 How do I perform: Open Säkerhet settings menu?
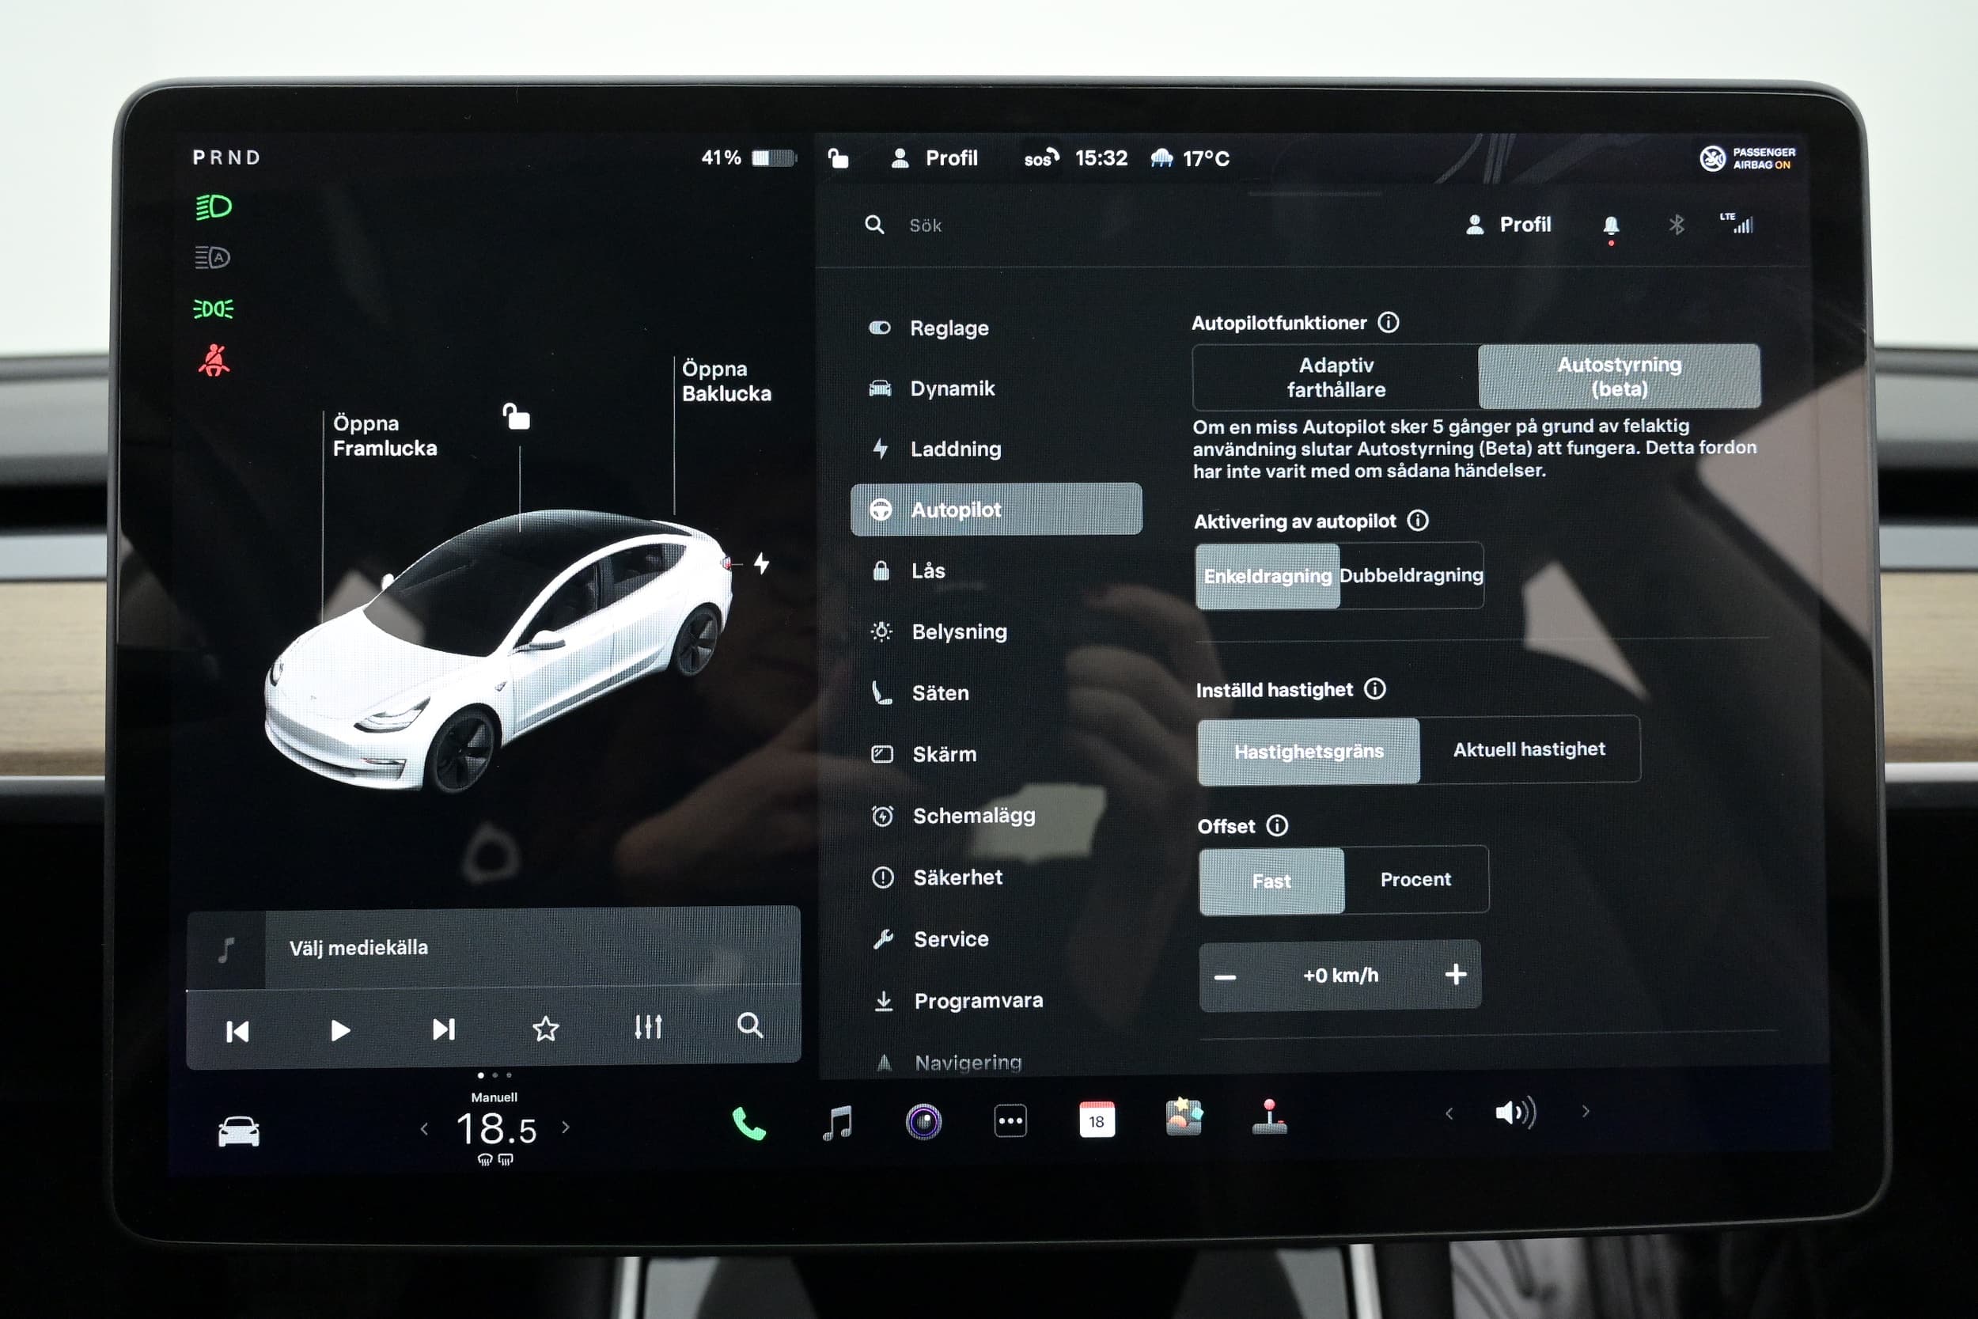(x=998, y=877)
